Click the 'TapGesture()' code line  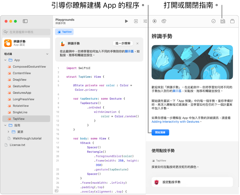(x=91, y=103)
